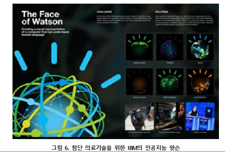Click the SOLUTION paragraph text

click(x=184, y=20)
